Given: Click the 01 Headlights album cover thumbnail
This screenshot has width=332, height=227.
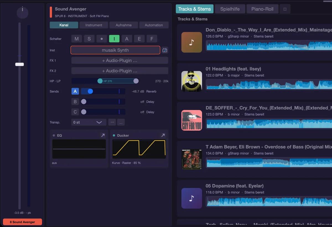Looking at the screenshot, I should click(192, 81).
